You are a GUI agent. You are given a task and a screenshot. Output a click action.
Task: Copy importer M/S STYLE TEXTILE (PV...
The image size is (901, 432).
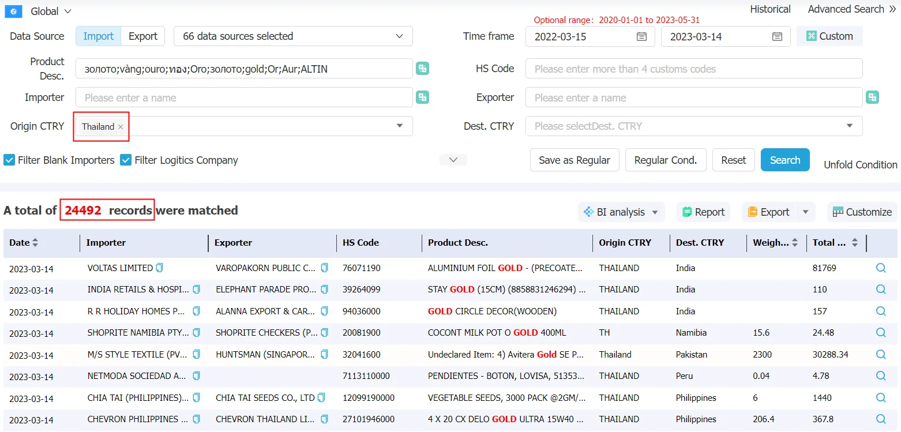pos(196,354)
